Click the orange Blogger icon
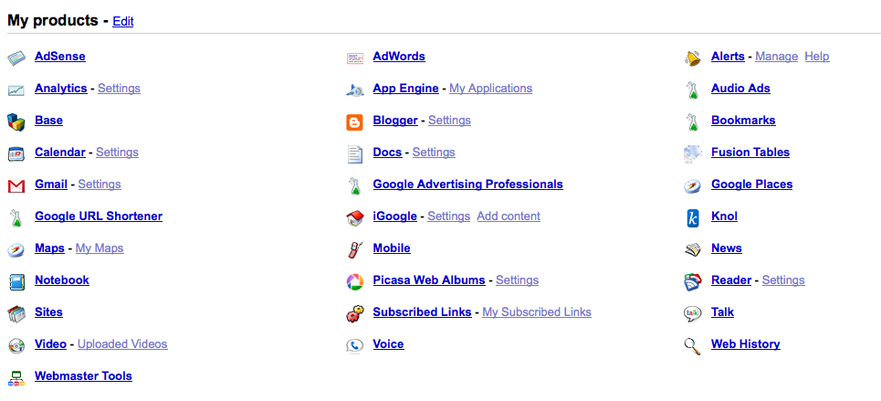The width and height of the screenshot is (881, 401). click(x=355, y=121)
